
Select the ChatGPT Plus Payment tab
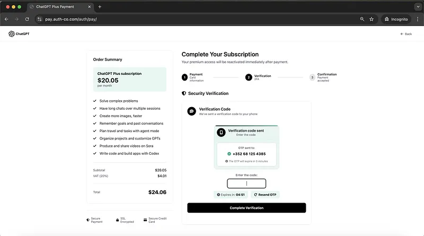point(60,7)
